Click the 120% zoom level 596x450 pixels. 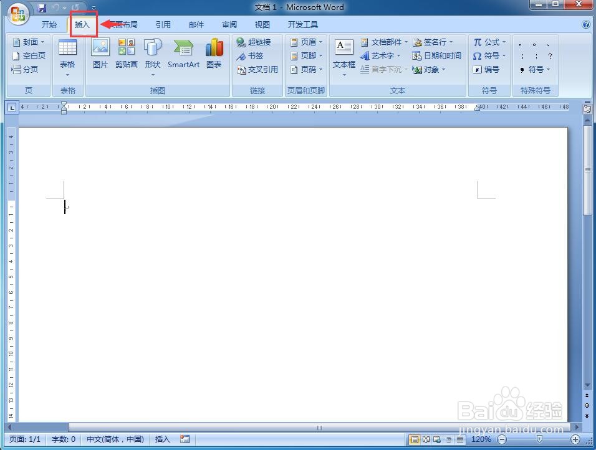pos(481,439)
